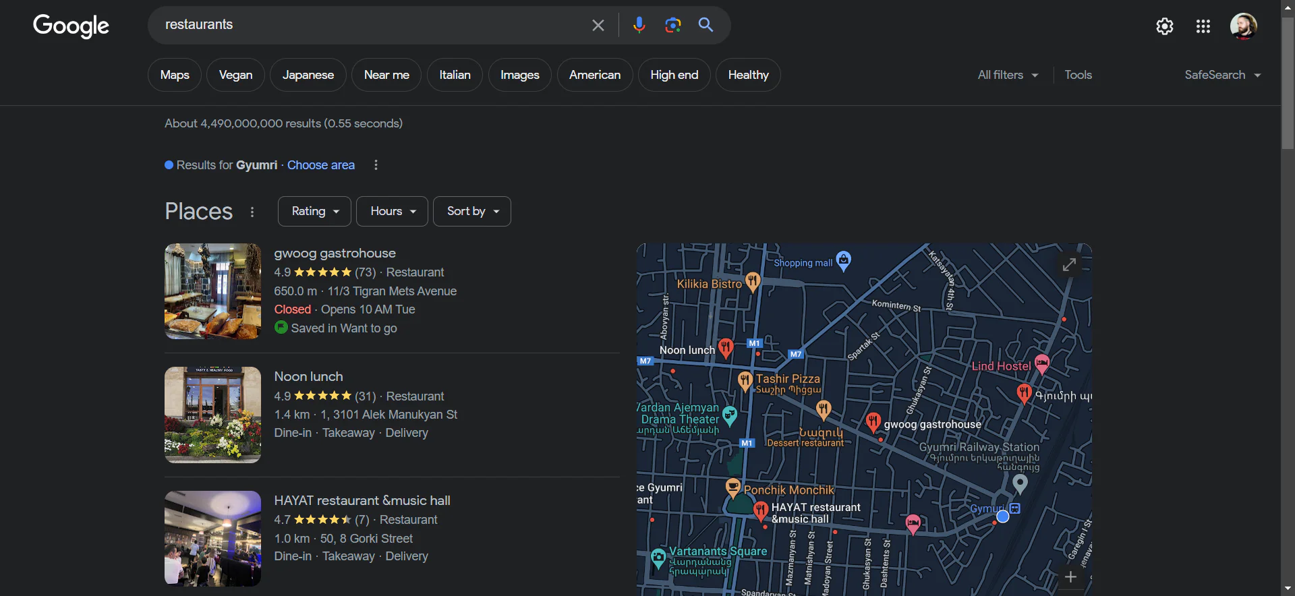Screen dimensions: 1295x596
Task: Open the Rating filter dropdown
Action: pyautogui.click(x=314, y=212)
